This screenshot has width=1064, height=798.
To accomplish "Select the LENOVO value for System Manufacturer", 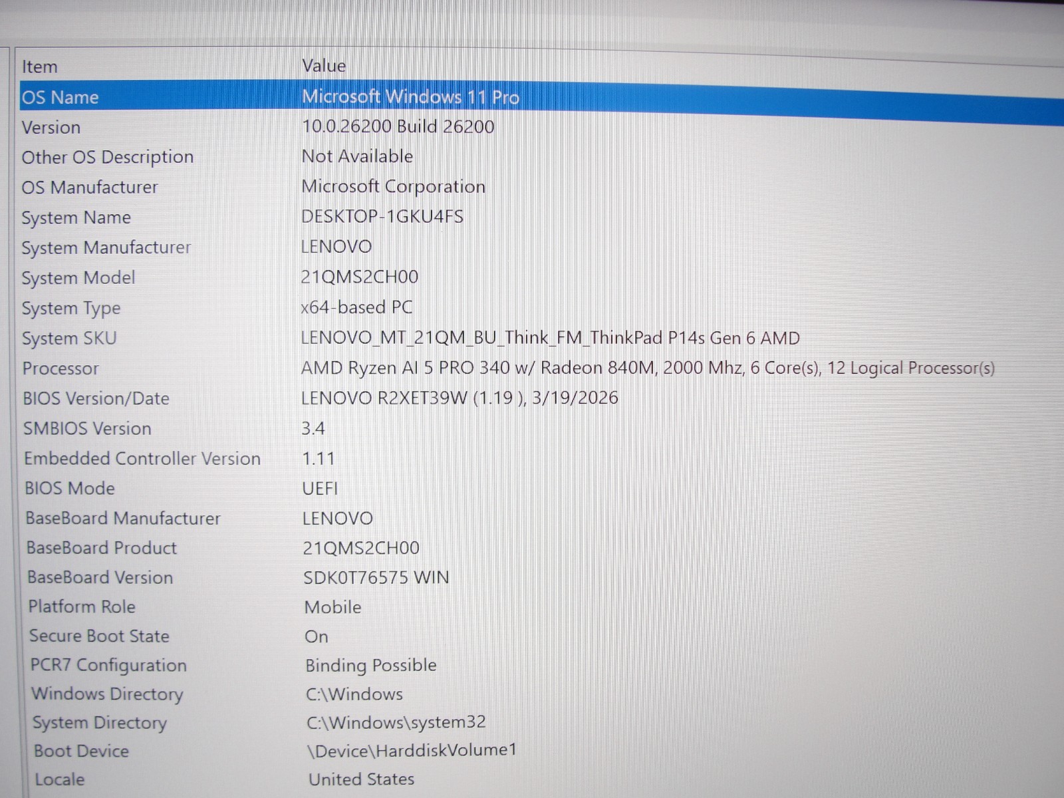I will pyautogui.click(x=336, y=247).
